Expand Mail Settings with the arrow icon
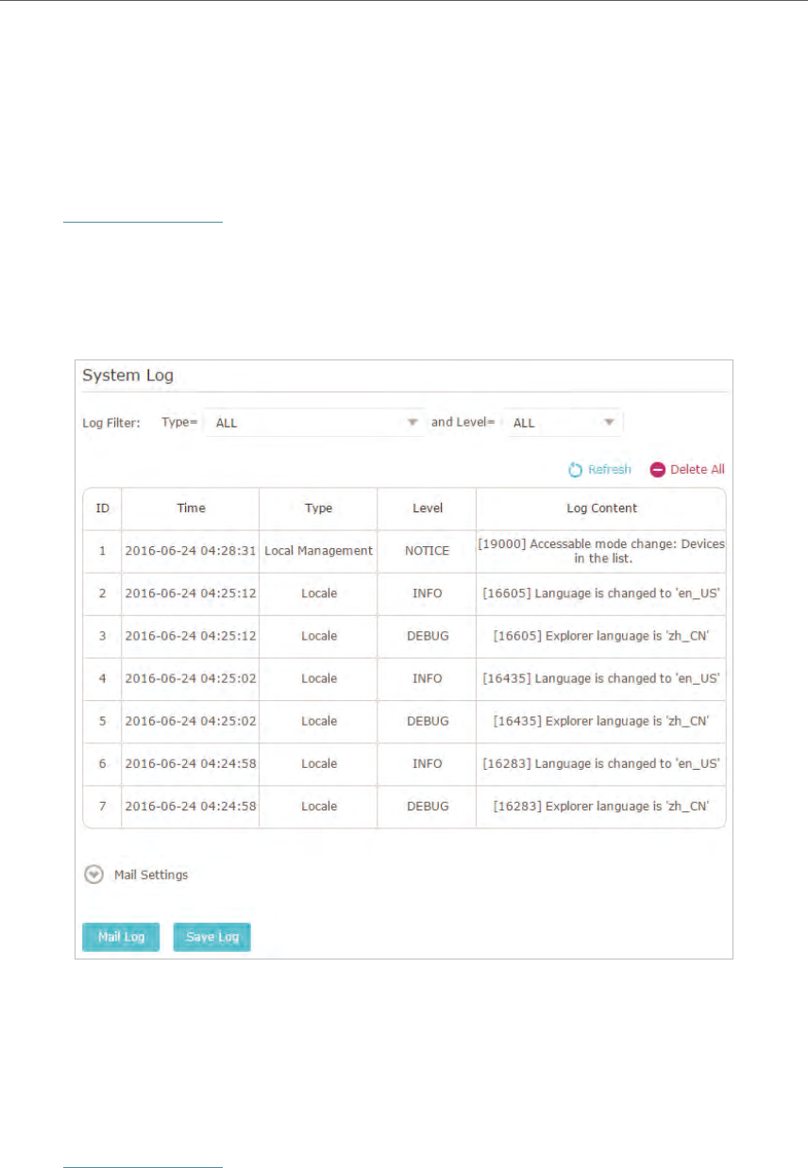 point(93,875)
